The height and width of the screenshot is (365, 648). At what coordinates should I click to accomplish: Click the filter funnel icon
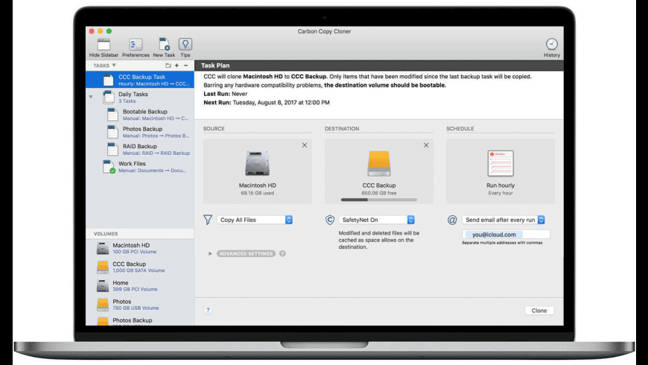[208, 220]
